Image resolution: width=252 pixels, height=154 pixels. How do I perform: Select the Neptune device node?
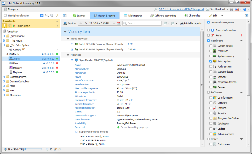(18, 73)
